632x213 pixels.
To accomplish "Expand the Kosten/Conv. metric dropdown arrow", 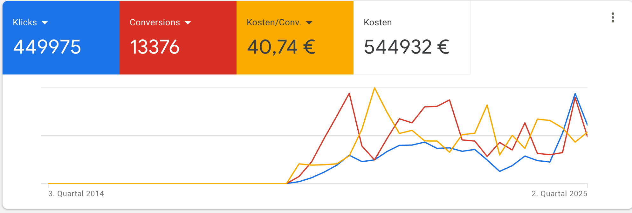I will click(309, 23).
